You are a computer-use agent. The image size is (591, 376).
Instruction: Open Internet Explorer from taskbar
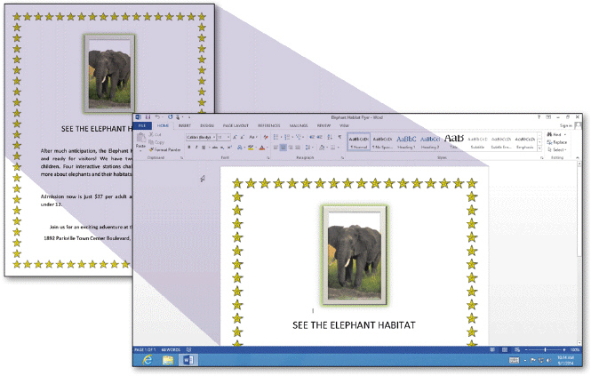(148, 360)
